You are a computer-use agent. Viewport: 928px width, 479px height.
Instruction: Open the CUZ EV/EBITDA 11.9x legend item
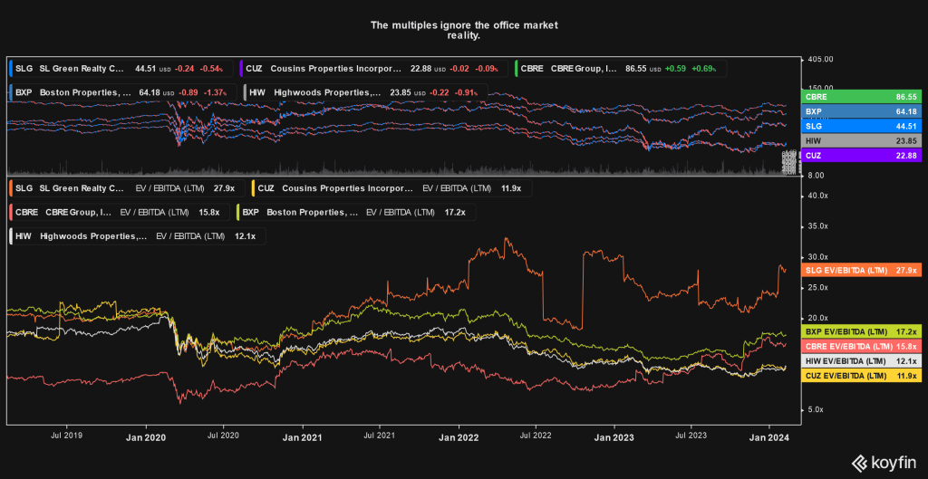tap(391, 188)
